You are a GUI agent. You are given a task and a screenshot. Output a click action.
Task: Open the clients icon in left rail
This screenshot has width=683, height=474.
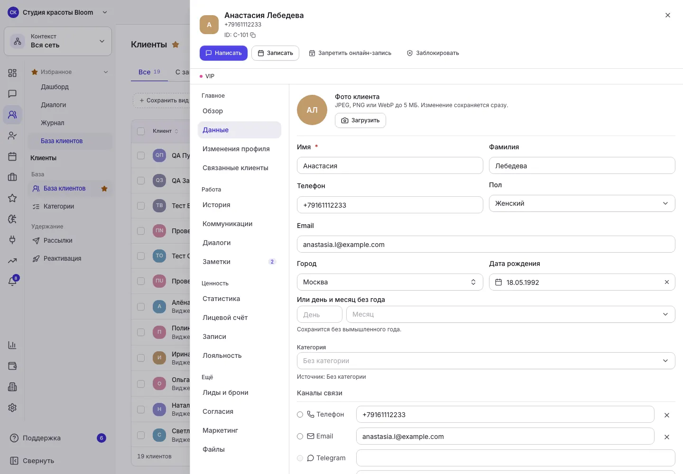pos(12,115)
